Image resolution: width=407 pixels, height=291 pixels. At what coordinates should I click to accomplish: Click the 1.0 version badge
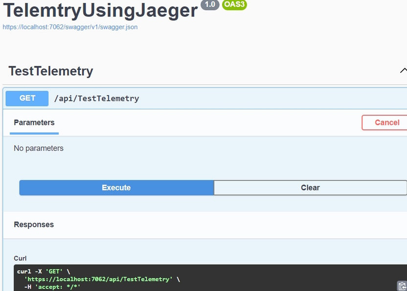pyautogui.click(x=210, y=4)
